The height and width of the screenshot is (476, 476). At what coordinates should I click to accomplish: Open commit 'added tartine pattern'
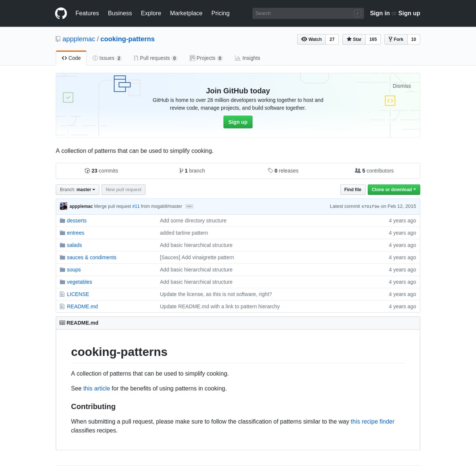pyautogui.click(x=184, y=233)
